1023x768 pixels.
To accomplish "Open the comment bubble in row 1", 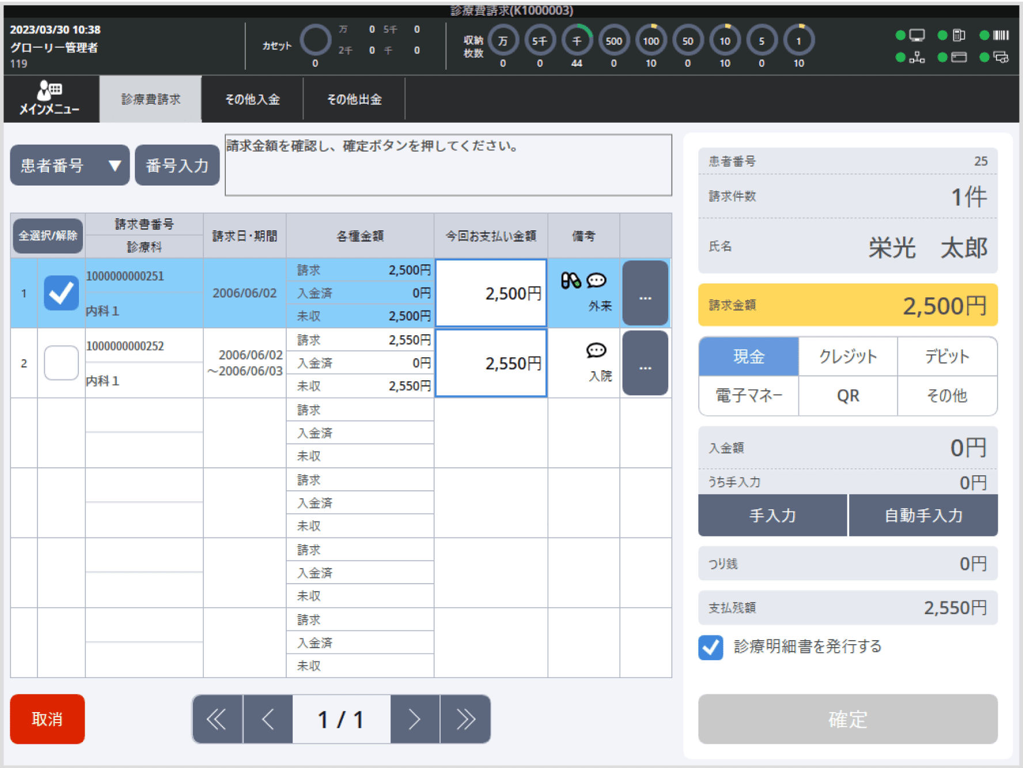I will pos(596,281).
